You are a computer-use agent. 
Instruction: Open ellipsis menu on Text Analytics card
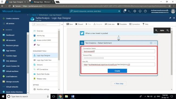pyautogui.click(x=155, y=43)
